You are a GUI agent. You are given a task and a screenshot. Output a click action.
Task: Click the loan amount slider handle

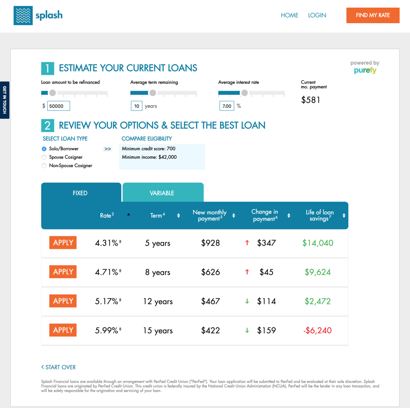tap(53, 93)
